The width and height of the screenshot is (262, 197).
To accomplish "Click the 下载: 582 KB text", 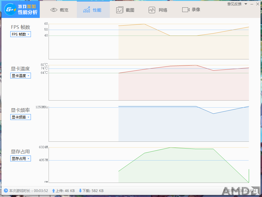I will tap(93, 191).
